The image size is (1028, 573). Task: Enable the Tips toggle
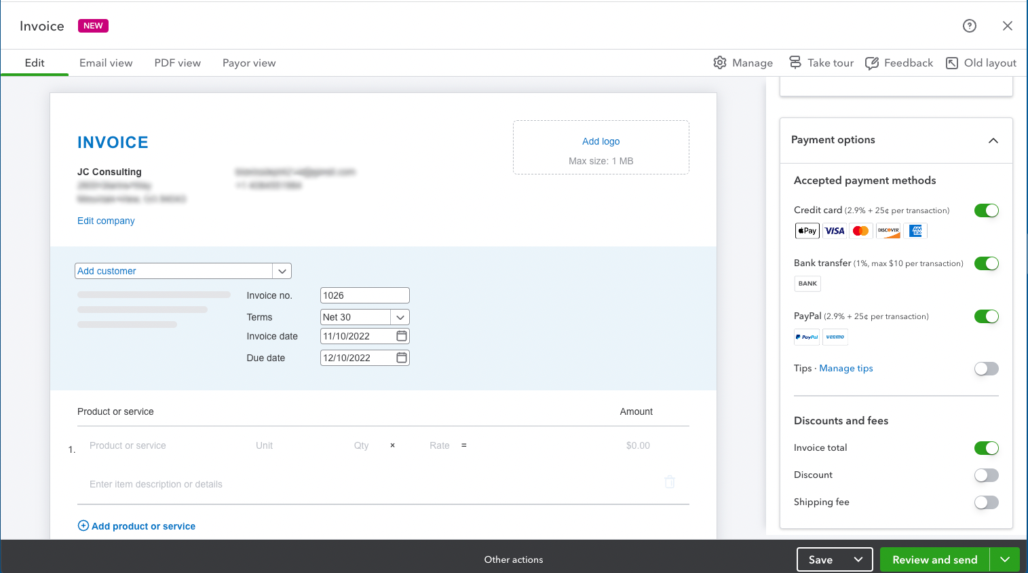[986, 368]
